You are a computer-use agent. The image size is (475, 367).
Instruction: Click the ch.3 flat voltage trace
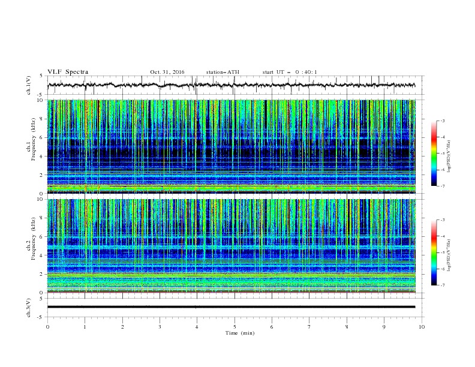[x=232, y=307]
